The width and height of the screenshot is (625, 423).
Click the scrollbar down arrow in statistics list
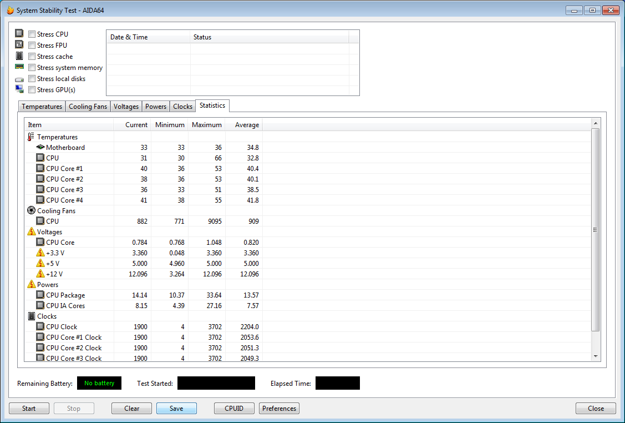pyautogui.click(x=596, y=356)
